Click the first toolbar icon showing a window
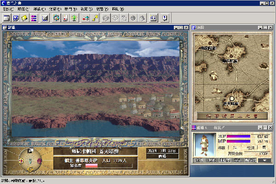The height and width of the screenshot is (184, 276). point(7,18)
